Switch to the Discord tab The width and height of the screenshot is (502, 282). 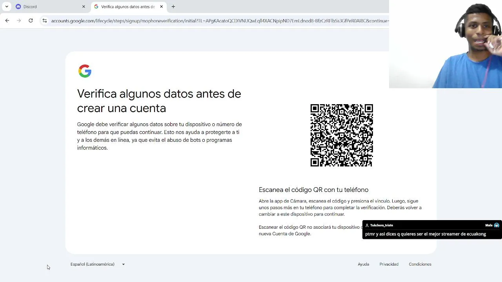(51, 7)
